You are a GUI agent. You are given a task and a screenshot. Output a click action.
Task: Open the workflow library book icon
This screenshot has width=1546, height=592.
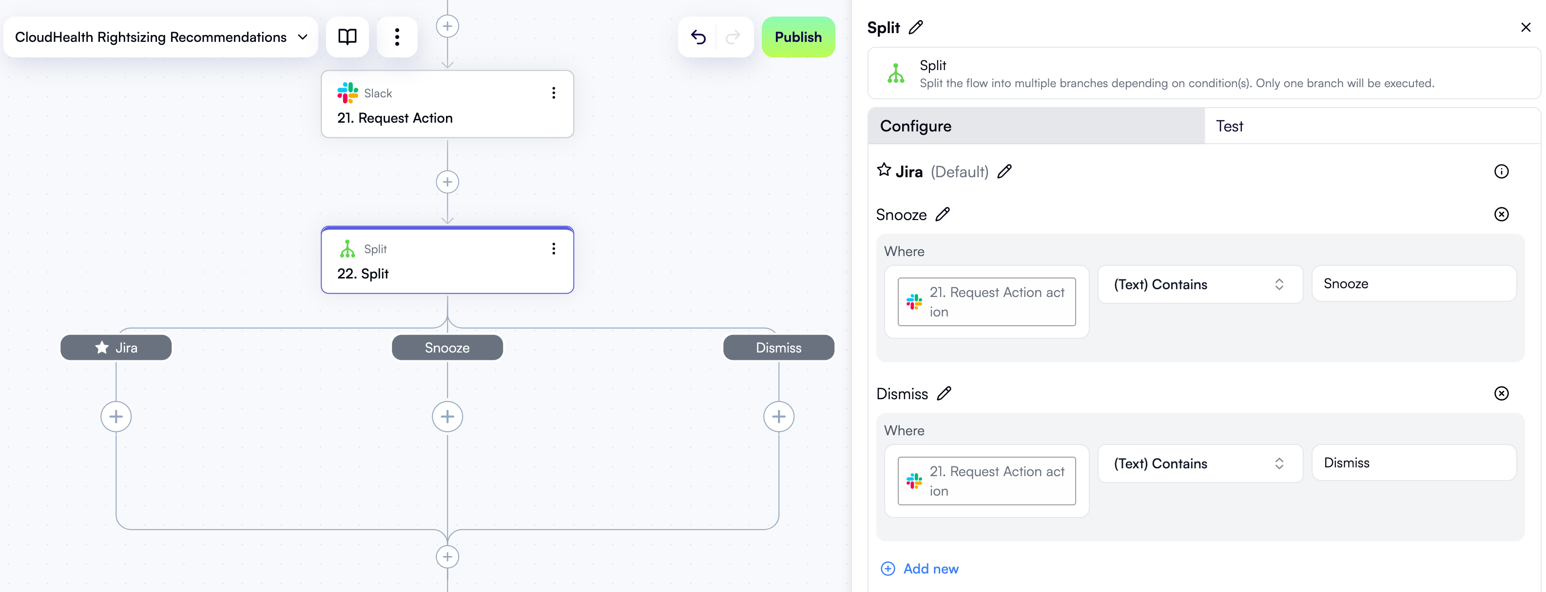pos(347,37)
